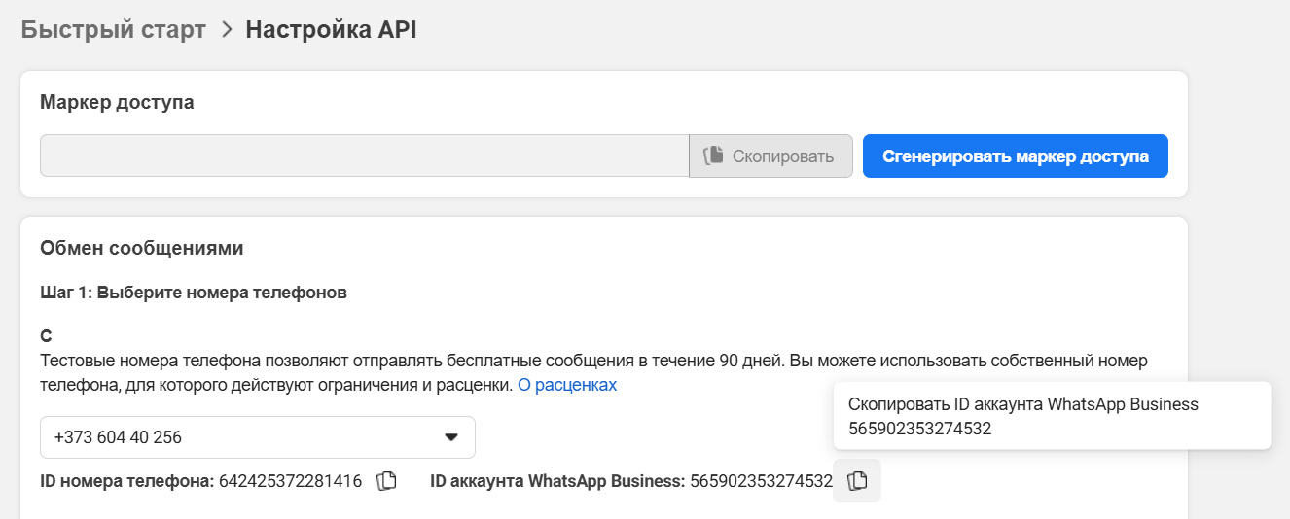Click the Обмен сообщениями section title
Screen dimensions: 1290x519
point(142,248)
